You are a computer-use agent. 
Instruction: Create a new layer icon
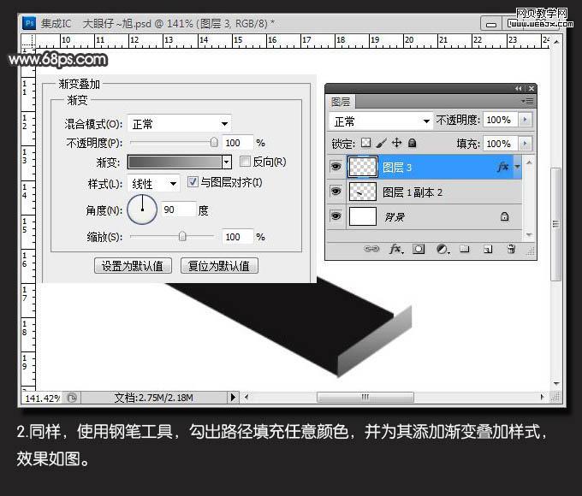coord(488,249)
